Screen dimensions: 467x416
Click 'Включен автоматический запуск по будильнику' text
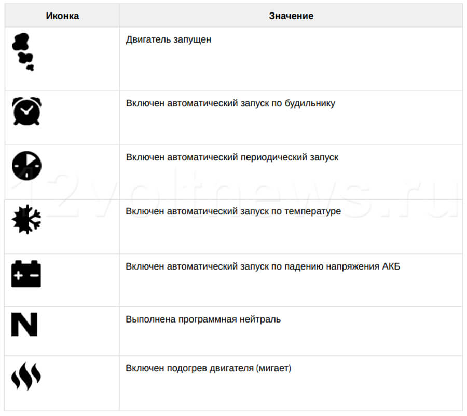pyautogui.click(x=230, y=103)
